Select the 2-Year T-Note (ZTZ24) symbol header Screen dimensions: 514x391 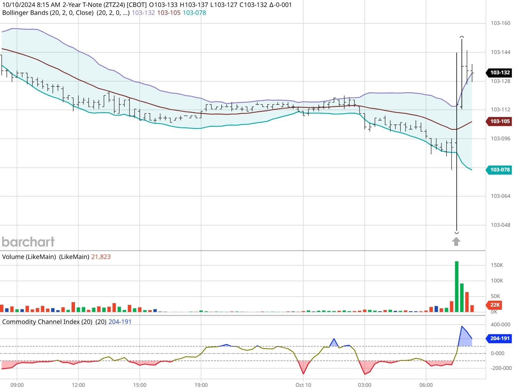(93, 5)
